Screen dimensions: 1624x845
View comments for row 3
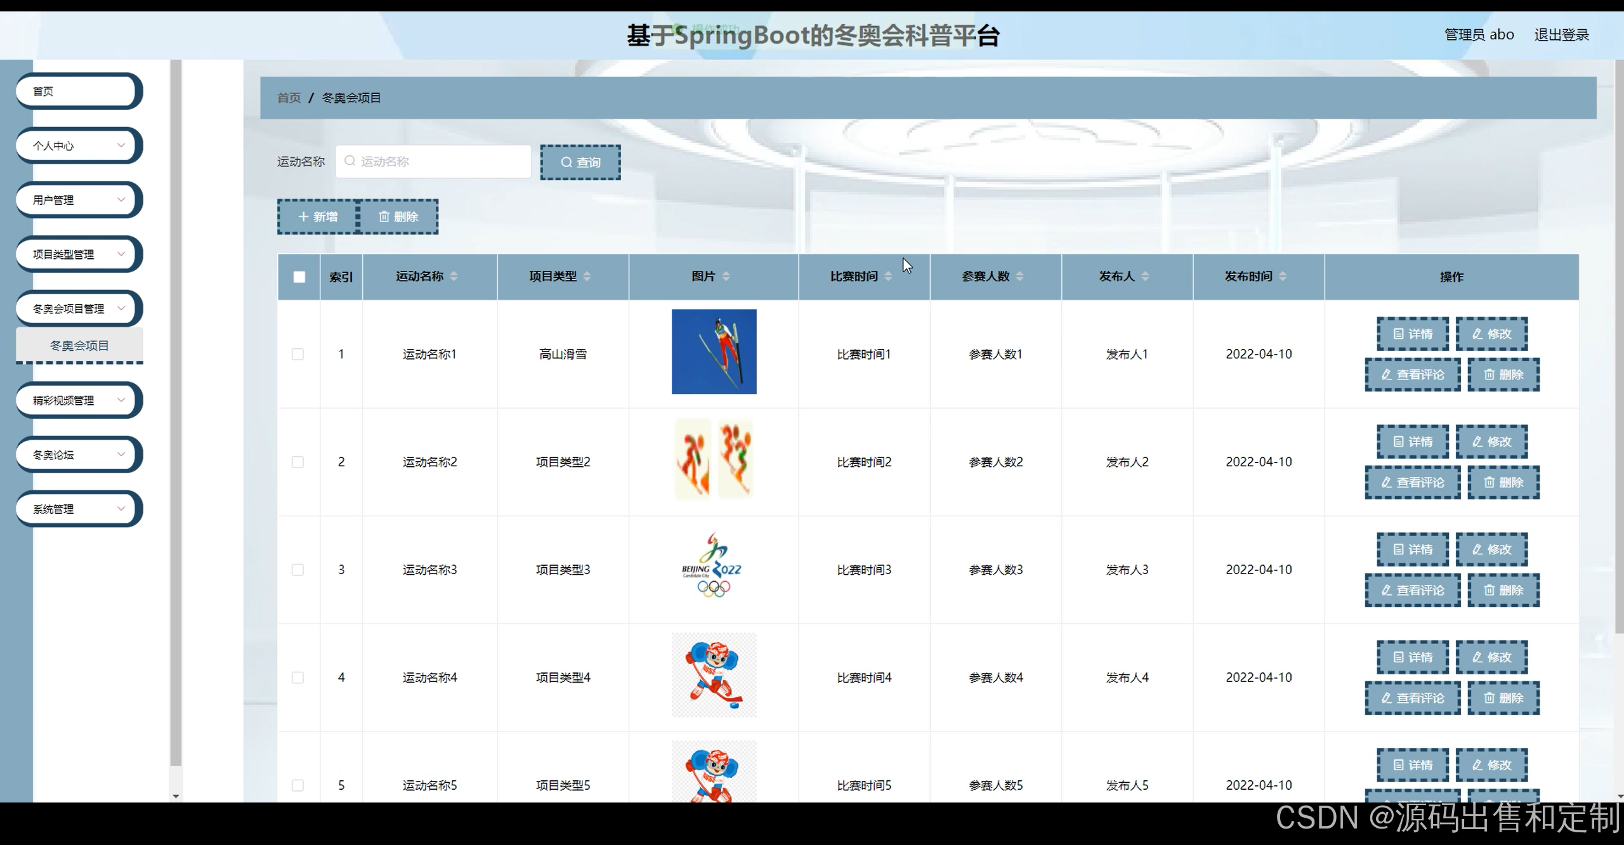(1412, 591)
